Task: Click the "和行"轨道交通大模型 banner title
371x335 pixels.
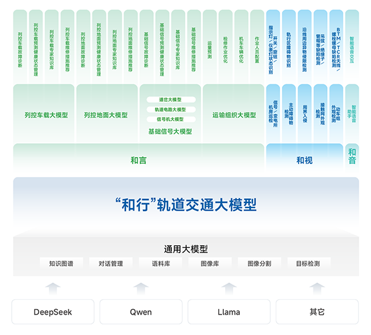Action: [x=185, y=204]
